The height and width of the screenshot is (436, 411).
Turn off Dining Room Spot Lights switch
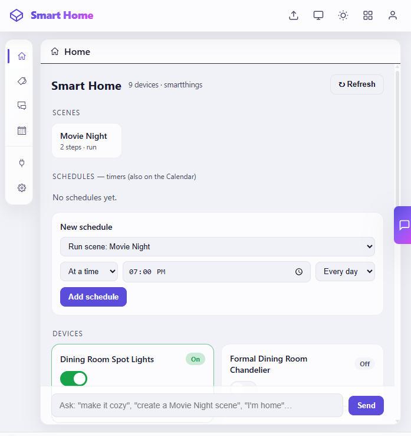coord(74,379)
